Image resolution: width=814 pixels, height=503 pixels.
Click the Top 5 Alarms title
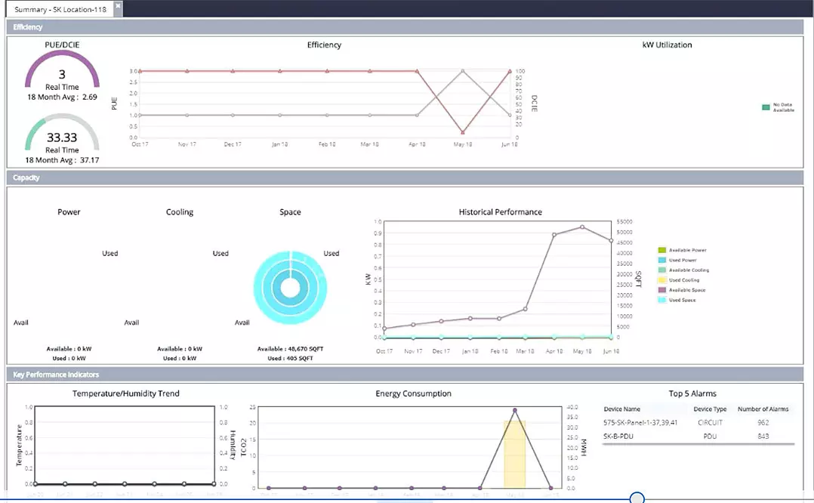[692, 393]
